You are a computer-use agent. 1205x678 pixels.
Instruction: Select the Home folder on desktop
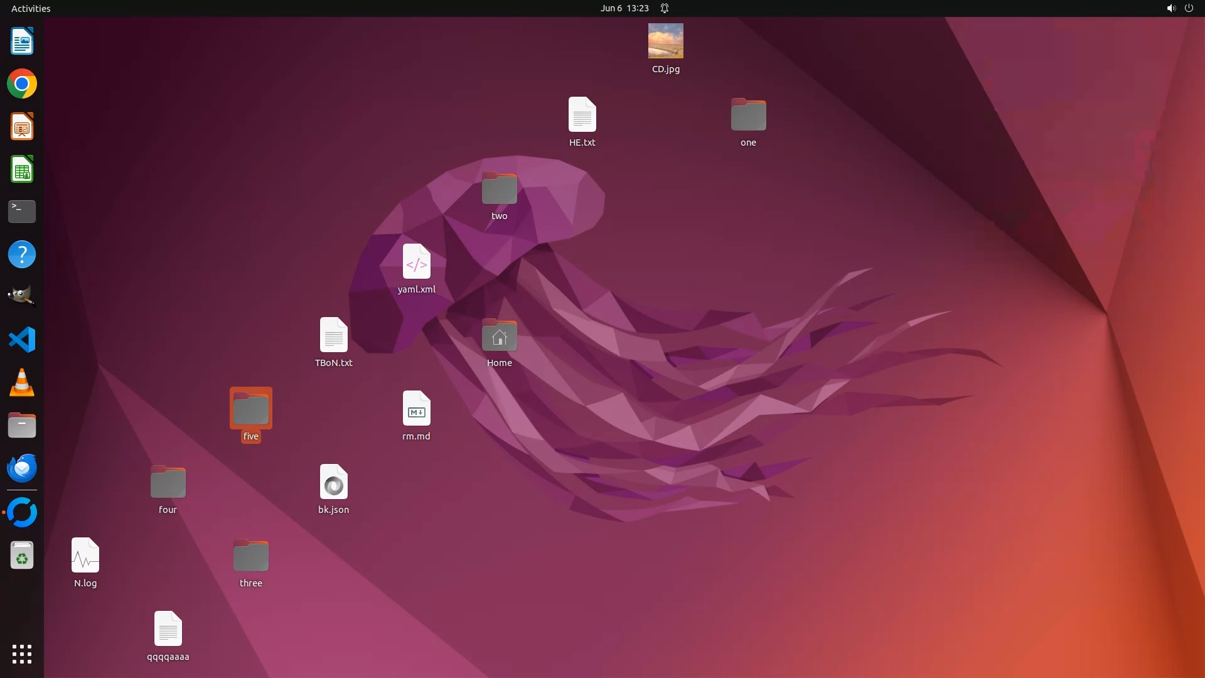click(499, 336)
